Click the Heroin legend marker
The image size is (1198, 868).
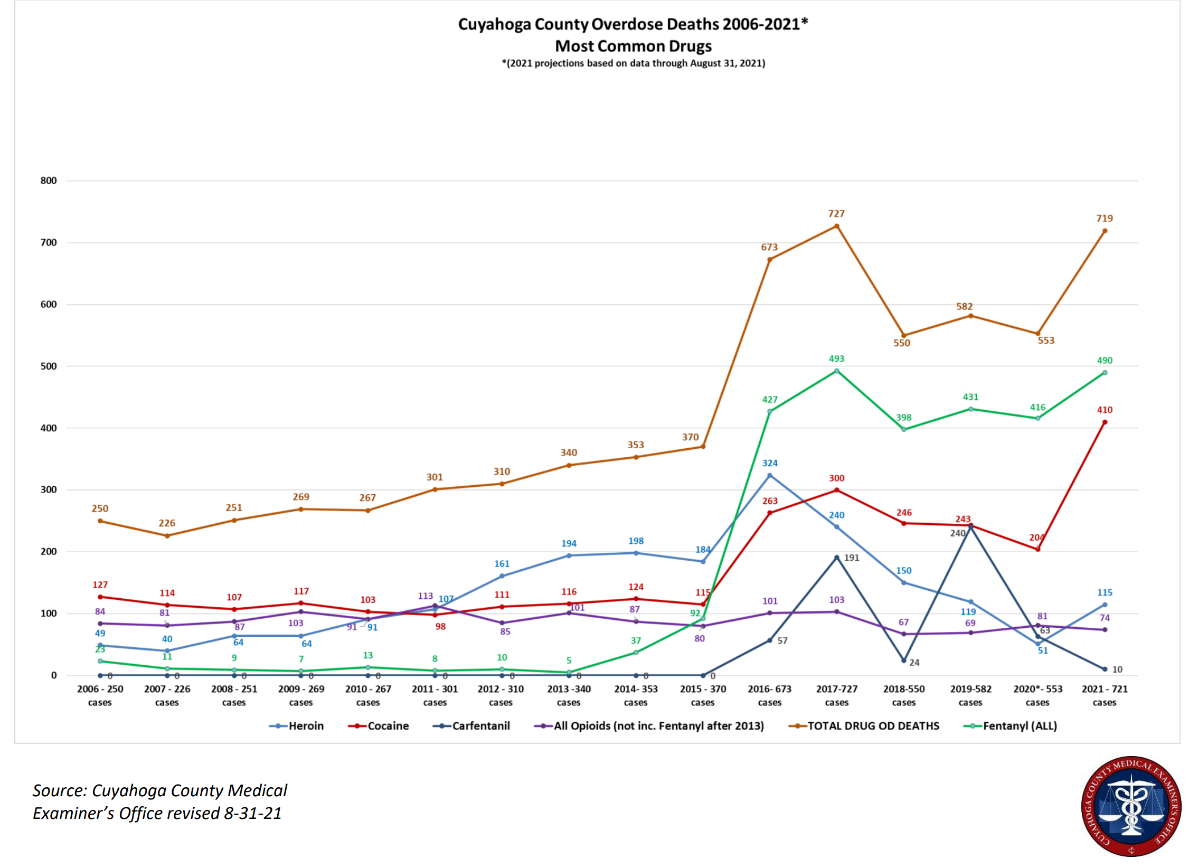pos(278,726)
